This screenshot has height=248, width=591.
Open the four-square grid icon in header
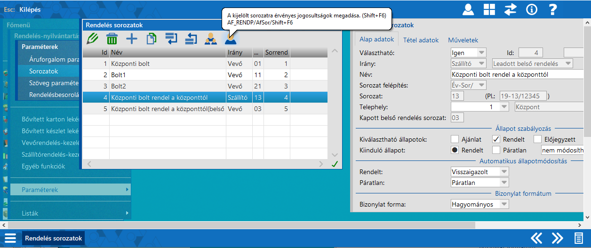(489, 9)
